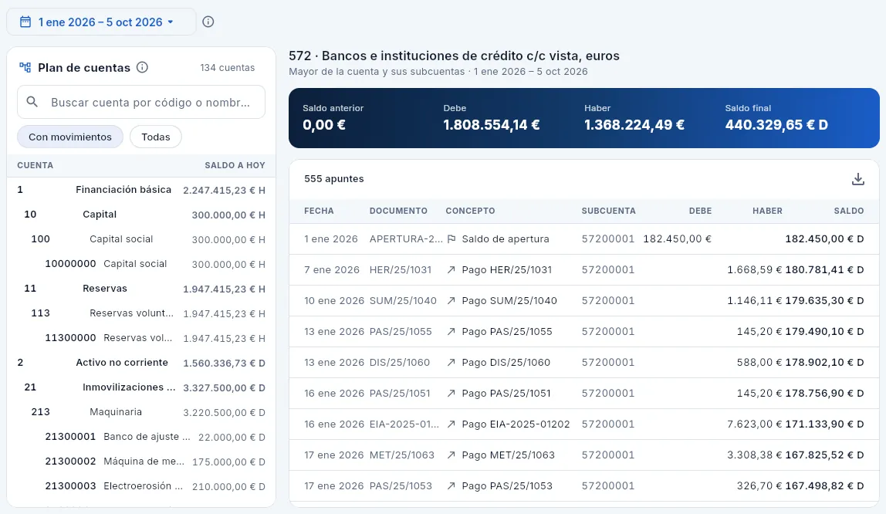Image resolution: width=886 pixels, height=514 pixels.
Task: Select subaccount 21300002 Máquina de medición
Action: tap(141, 462)
